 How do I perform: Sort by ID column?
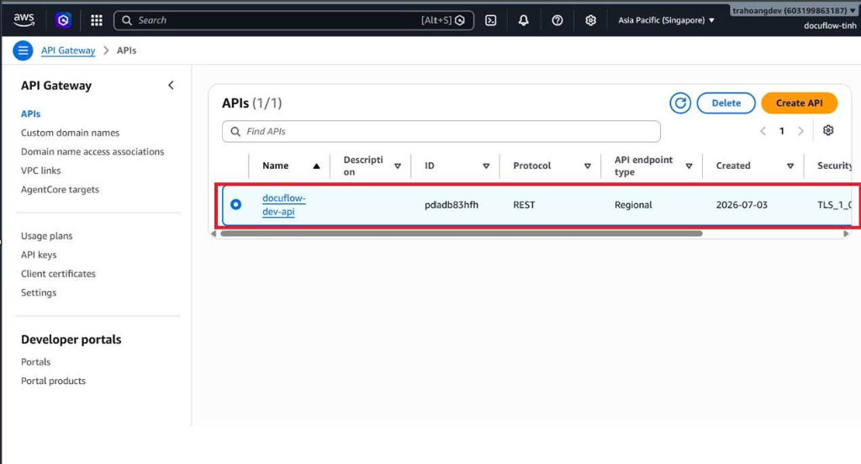tap(486, 166)
